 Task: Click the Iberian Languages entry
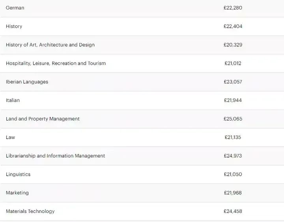coord(27,82)
